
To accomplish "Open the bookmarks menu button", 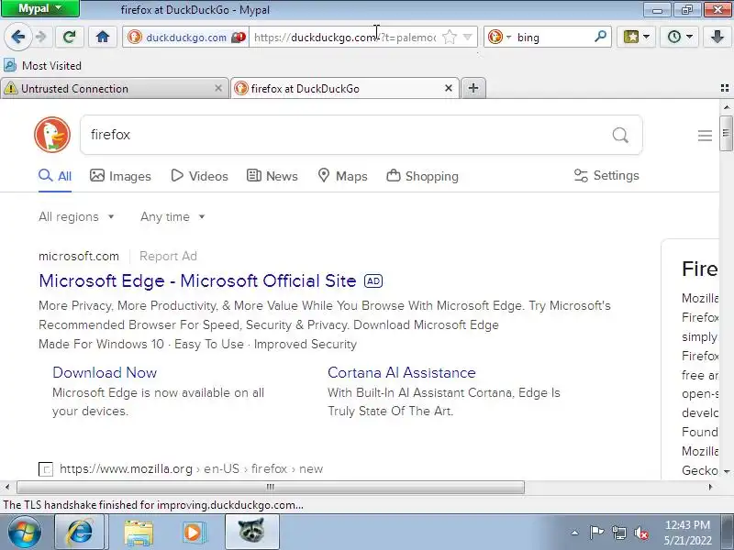I will coord(636,37).
